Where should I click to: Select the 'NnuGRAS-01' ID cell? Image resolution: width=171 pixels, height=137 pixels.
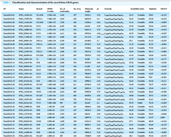(9, 15)
